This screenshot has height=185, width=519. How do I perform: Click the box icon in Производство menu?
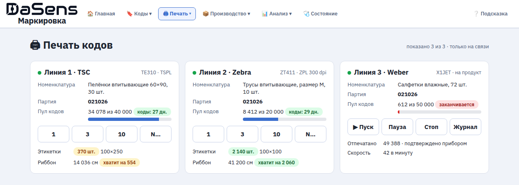pos(206,14)
